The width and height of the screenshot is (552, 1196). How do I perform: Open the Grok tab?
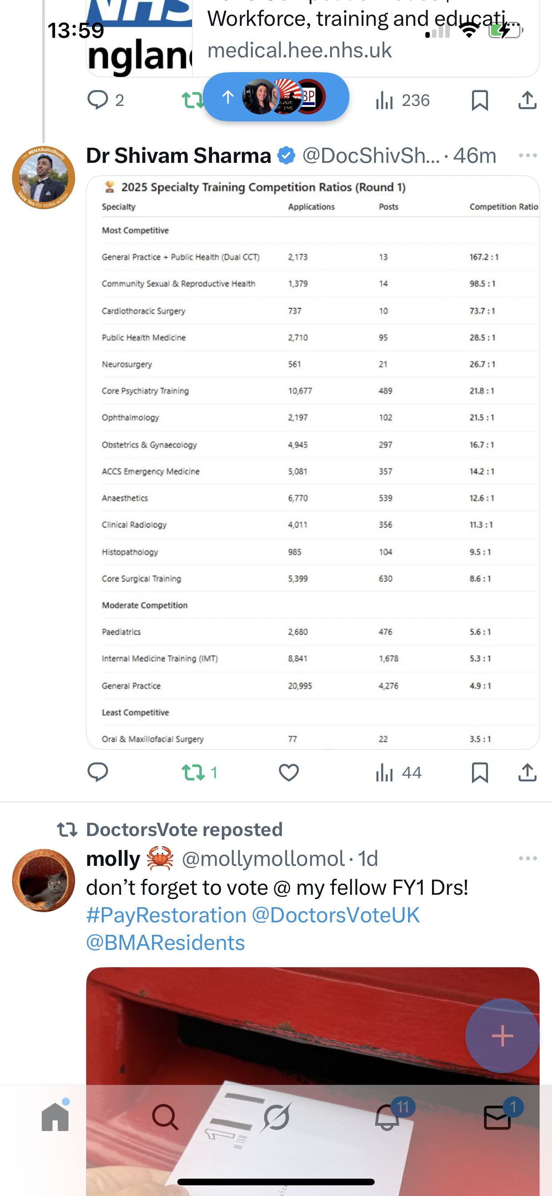(x=276, y=1117)
